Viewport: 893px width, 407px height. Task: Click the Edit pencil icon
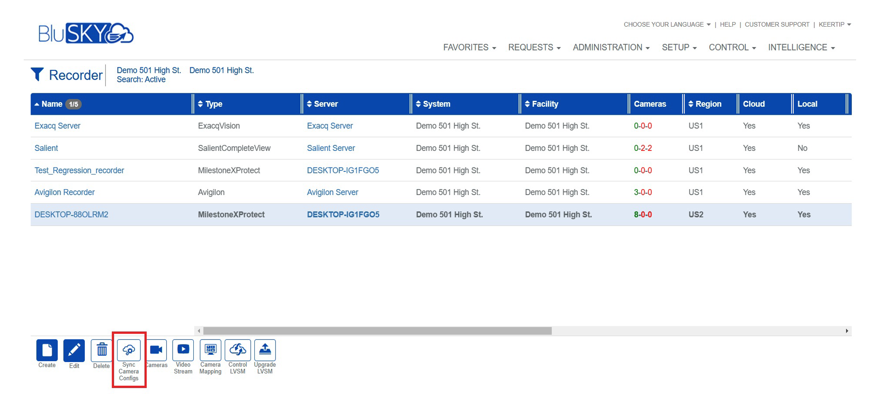(74, 350)
